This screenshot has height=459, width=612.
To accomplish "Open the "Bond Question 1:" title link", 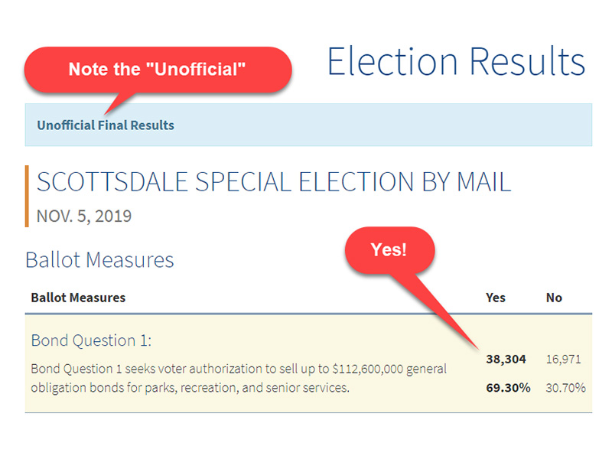I will coord(91,340).
